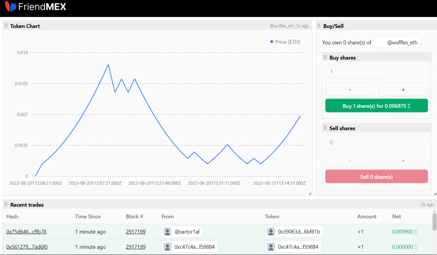437x255 pixels.
Task: Click the FriendMEX logo icon
Action: (x=10, y=7)
